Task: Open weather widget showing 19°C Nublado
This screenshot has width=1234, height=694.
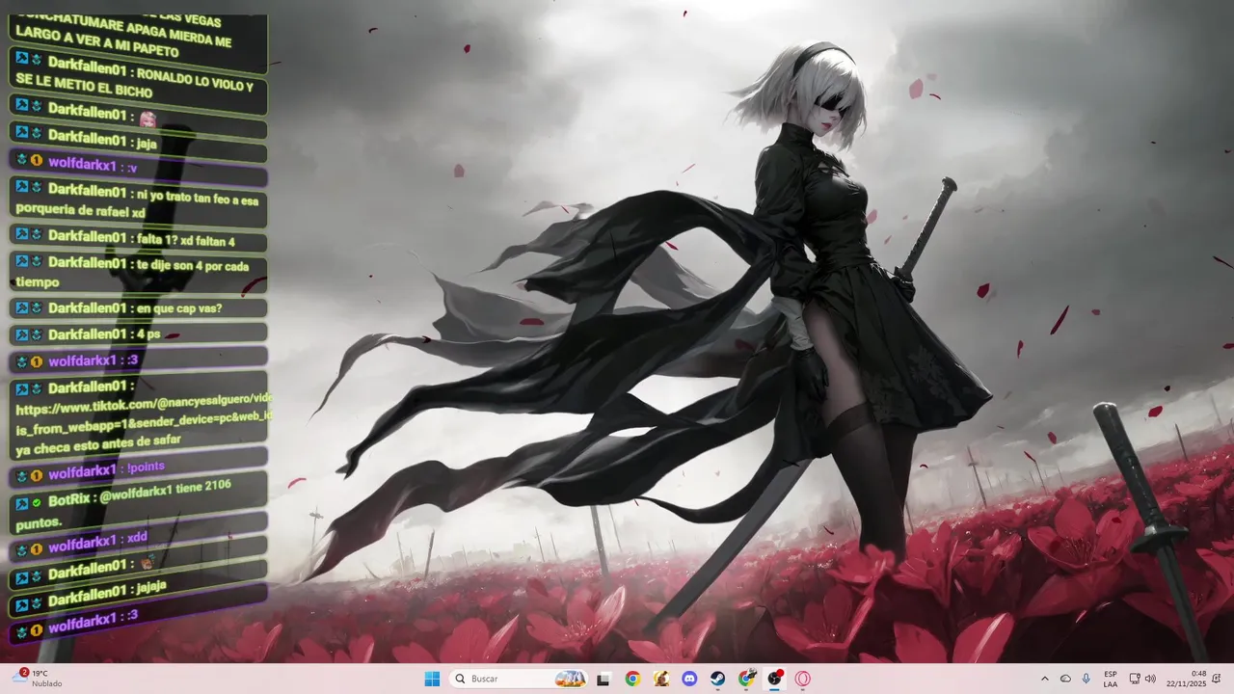Action: click(x=35, y=679)
